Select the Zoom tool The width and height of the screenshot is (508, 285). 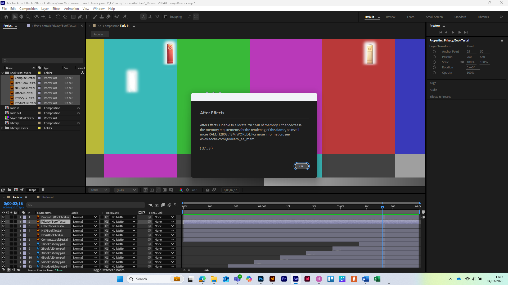pos(28,17)
